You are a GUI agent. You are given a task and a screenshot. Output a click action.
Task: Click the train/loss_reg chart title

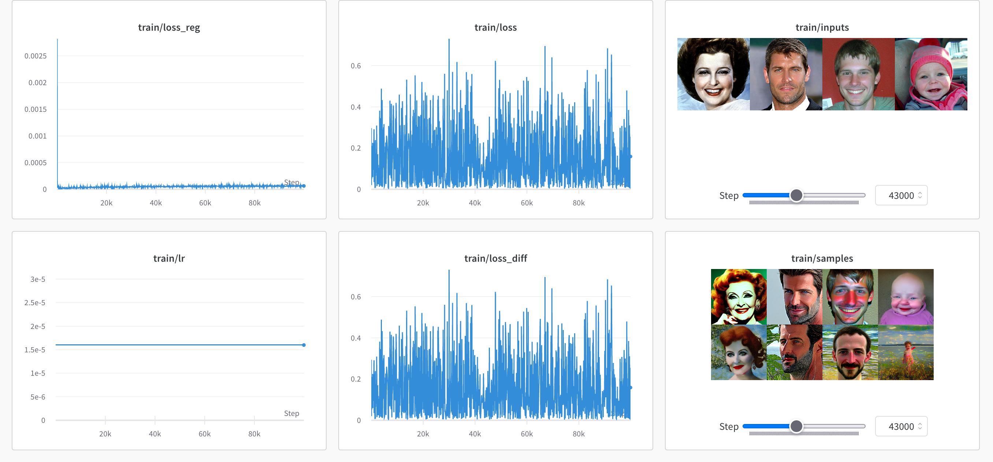169,27
